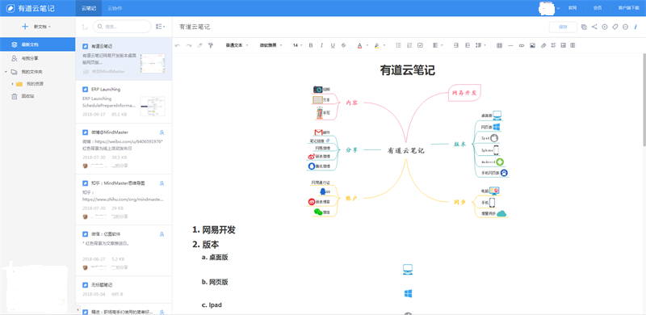The height and width of the screenshot is (315, 646).
Task: Open the list view sort dropdown
Action: pos(160,27)
